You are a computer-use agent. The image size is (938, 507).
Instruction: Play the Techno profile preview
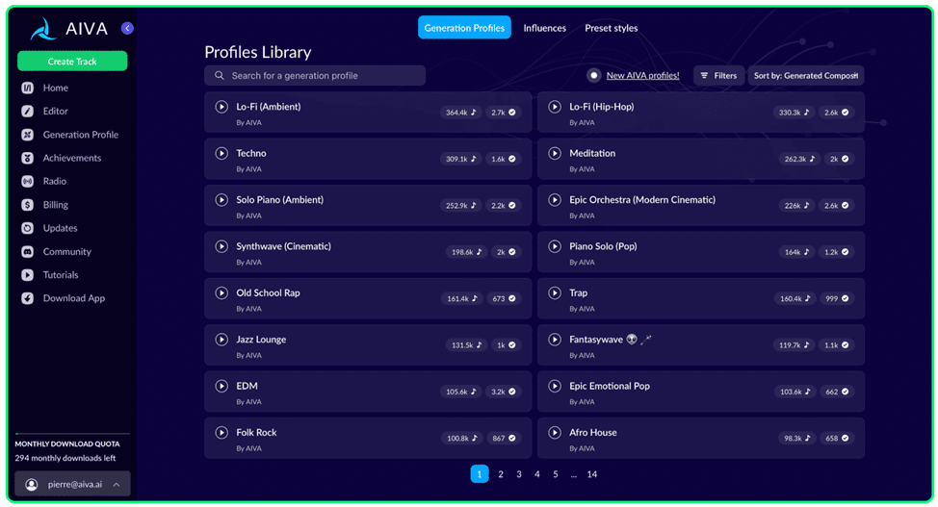[221, 154]
